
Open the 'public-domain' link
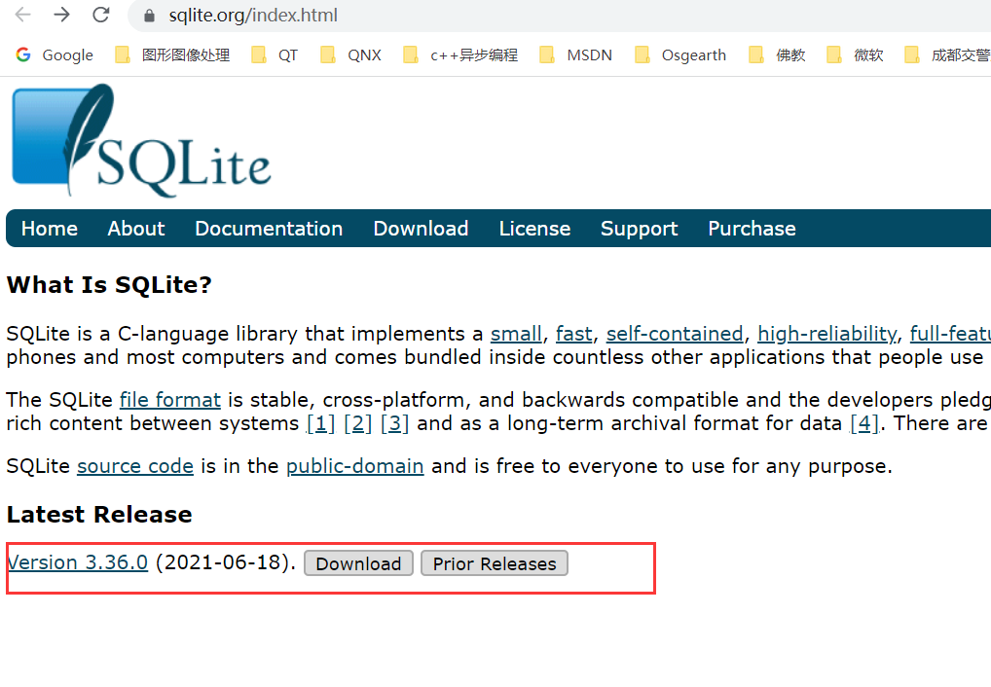coord(354,466)
